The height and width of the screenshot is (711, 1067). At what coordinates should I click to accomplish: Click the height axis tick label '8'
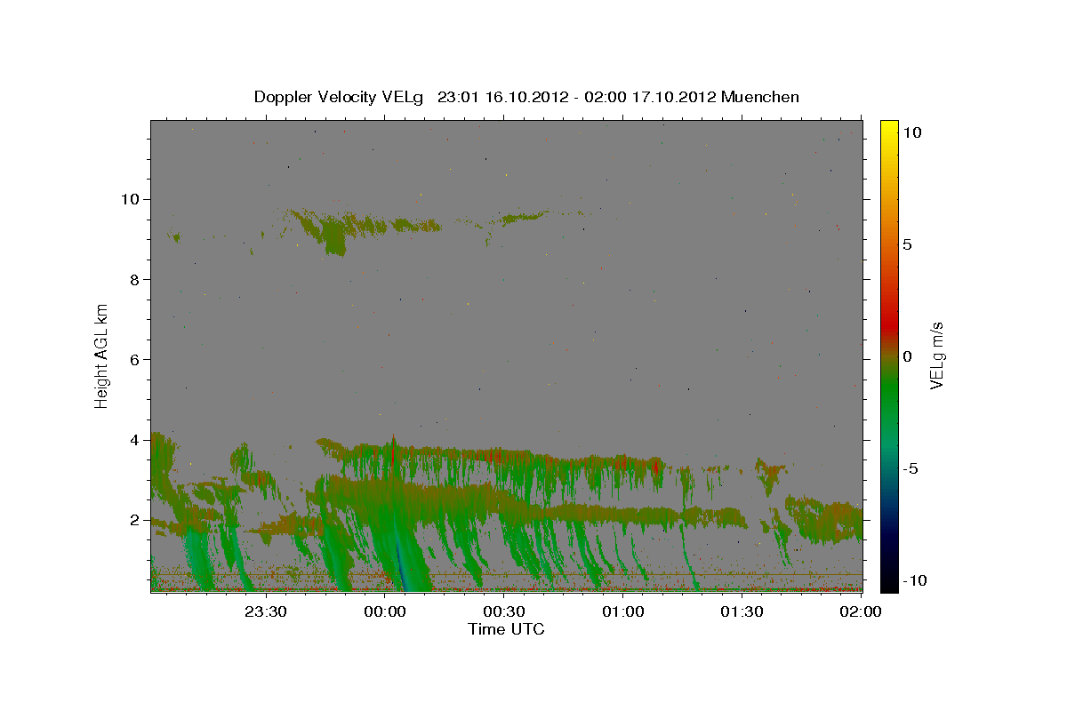tap(135, 279)
